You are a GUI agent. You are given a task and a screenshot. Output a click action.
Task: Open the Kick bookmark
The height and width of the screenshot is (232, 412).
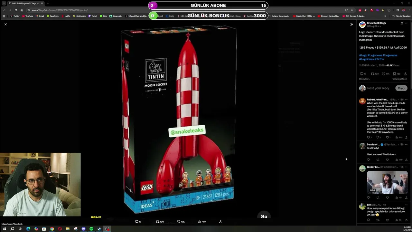103,16
